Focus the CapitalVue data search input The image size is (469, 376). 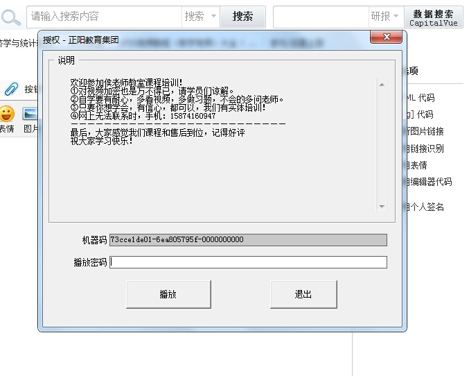[321, 17]
